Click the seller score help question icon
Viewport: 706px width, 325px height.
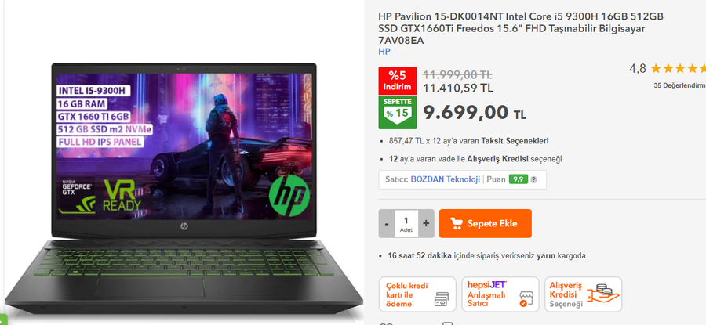tap(533, 179)
